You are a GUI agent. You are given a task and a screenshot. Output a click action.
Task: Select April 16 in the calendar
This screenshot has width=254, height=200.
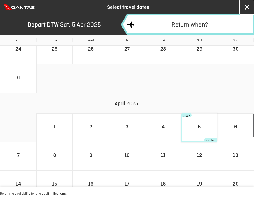click(91, 179)
